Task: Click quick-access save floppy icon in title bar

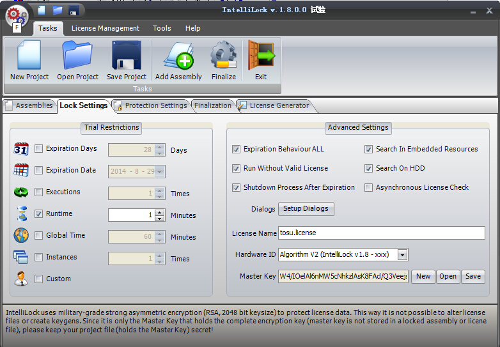Action: (x=74, y=10)
